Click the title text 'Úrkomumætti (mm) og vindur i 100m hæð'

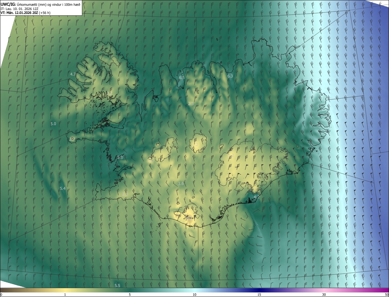pyautogui.click(x=49, y=4)
